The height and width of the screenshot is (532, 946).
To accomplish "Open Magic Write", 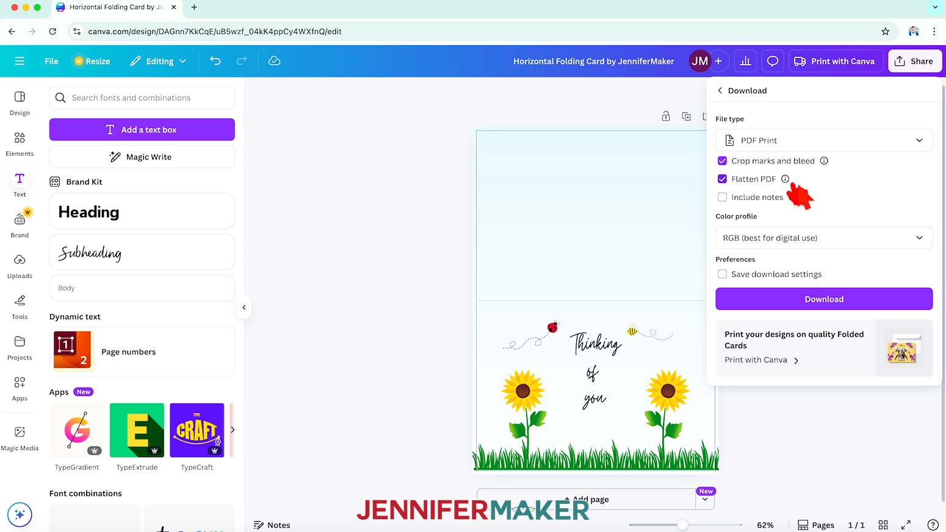I will pyautogui.click(x=142, y=157).
